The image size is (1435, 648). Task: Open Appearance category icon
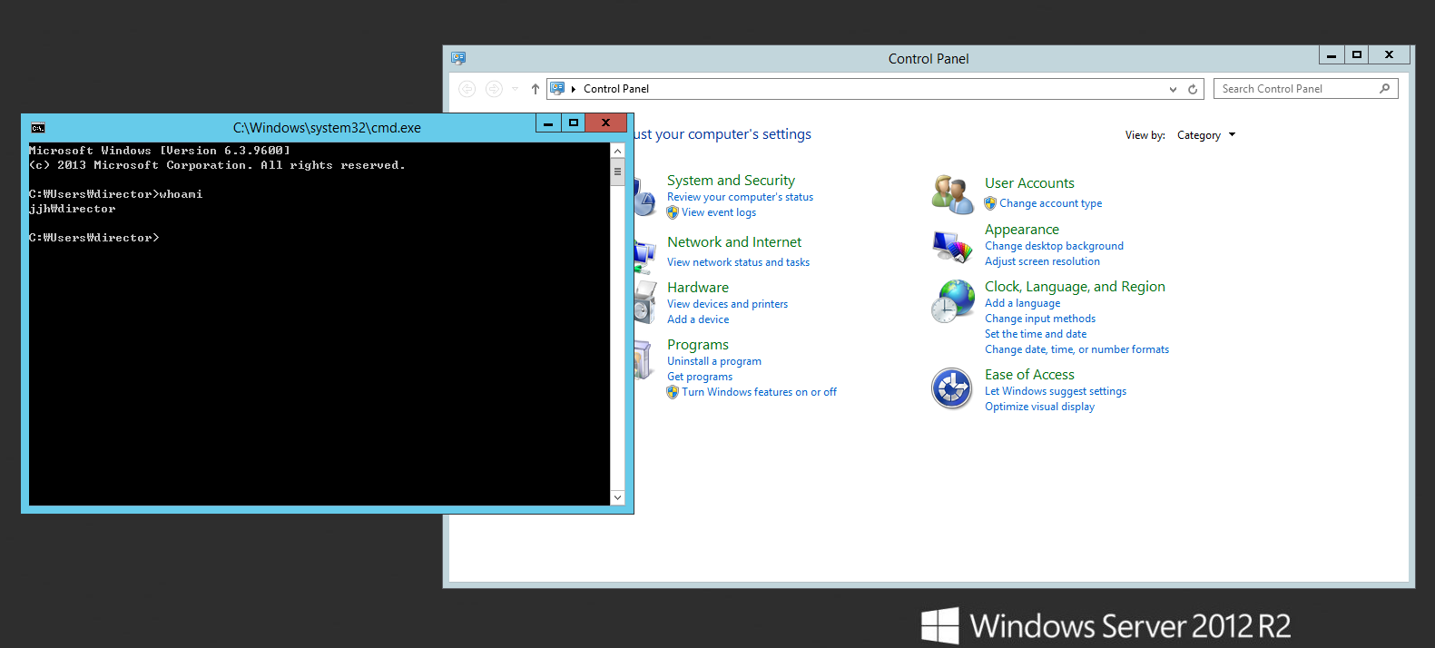pos(952,246)
